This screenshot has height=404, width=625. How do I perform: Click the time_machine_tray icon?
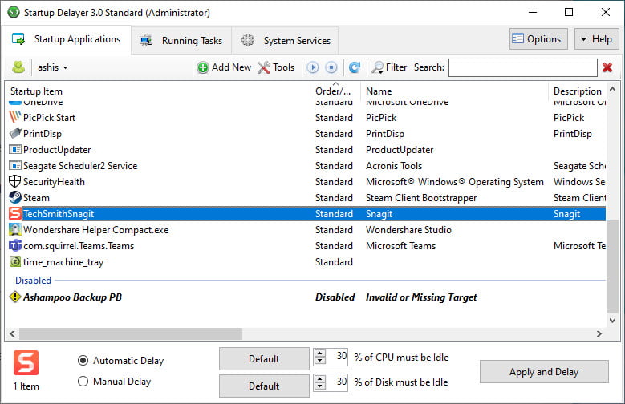point(14,261)
